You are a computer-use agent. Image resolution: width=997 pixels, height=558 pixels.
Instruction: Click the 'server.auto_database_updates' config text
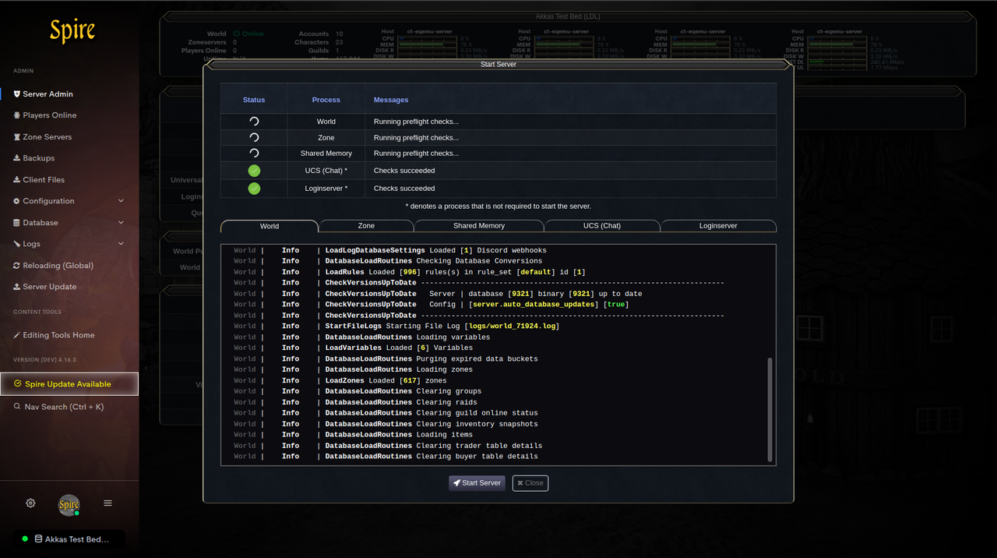click(x=535, y=304)
